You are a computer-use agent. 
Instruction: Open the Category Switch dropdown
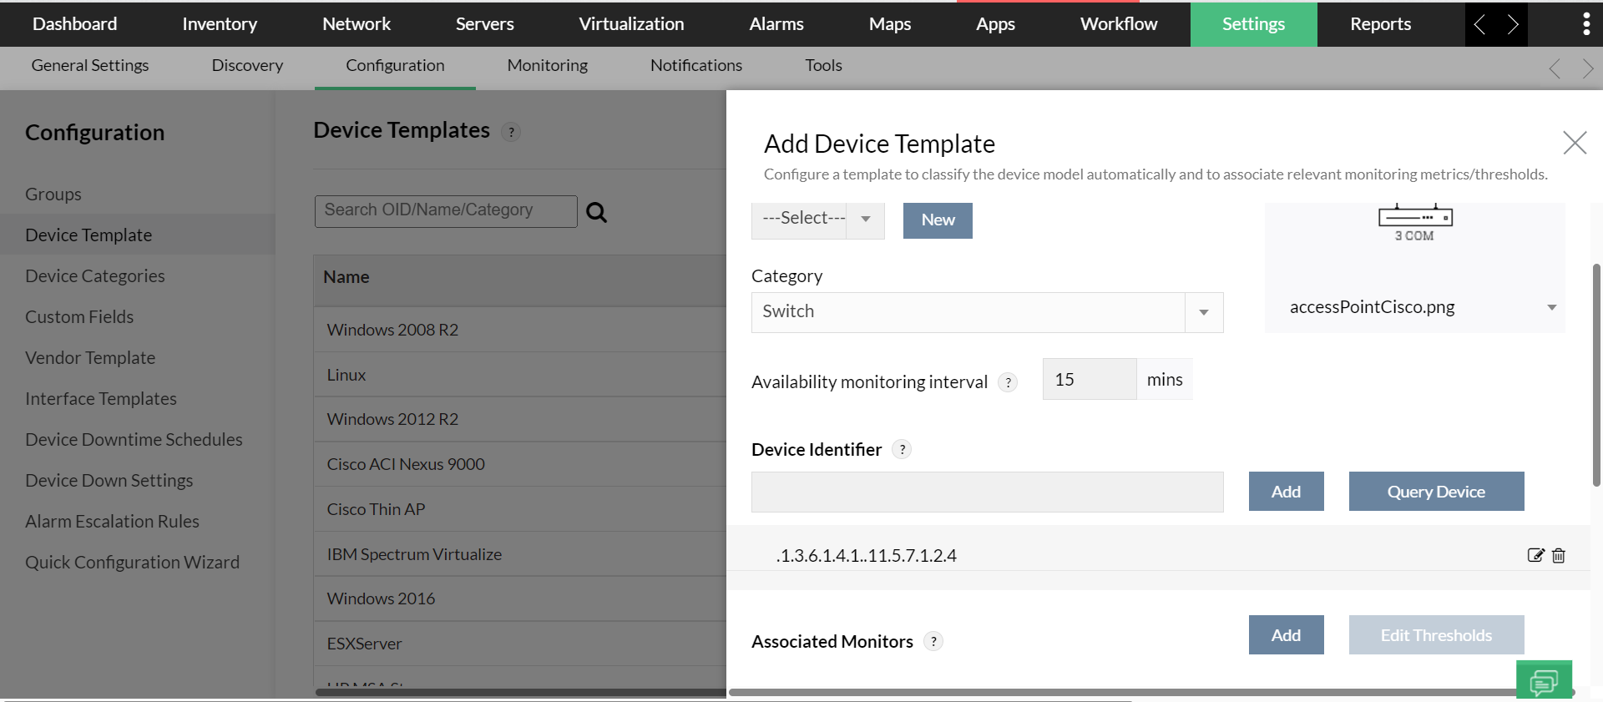1203,312
